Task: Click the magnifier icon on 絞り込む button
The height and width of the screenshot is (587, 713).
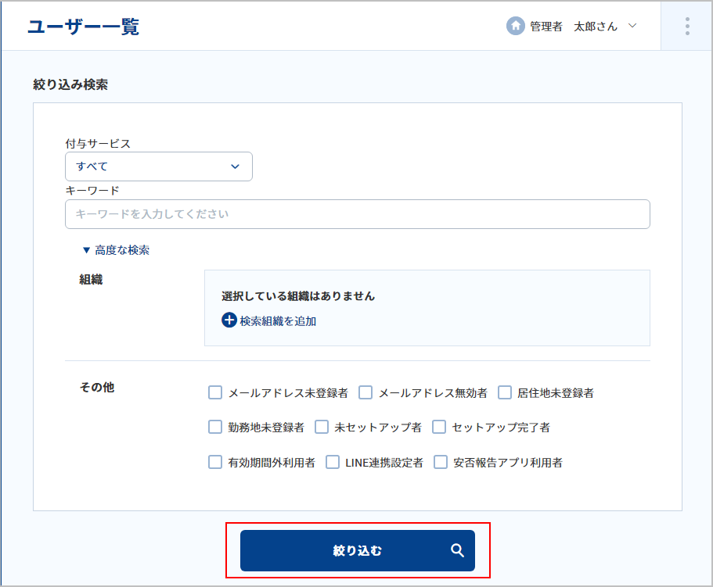Action: pyautogui.click(x=457, y=550)
